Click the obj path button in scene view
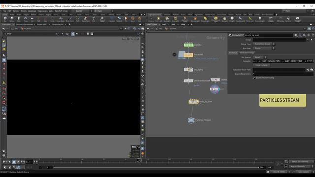Screen dimensions: 315x177 coord(14,29)
